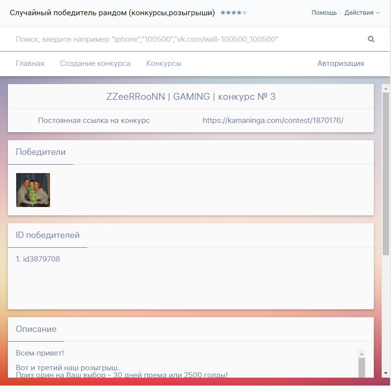Image resolution: width=391 pixels, height=386 pixels.
Task: Click the page scrollbar down arrow
Action: (386, 374)
